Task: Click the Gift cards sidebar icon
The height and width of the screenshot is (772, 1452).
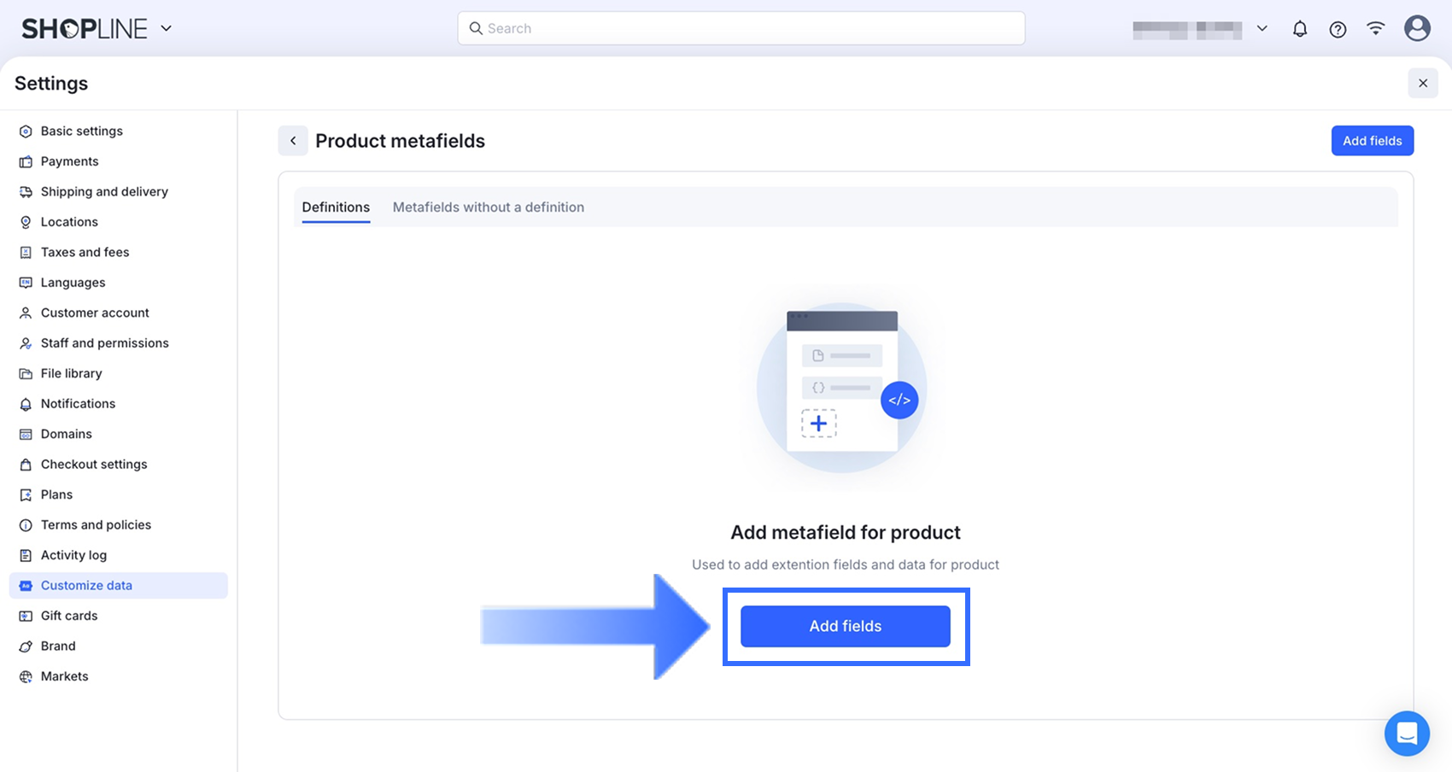Action: [26, 616]
